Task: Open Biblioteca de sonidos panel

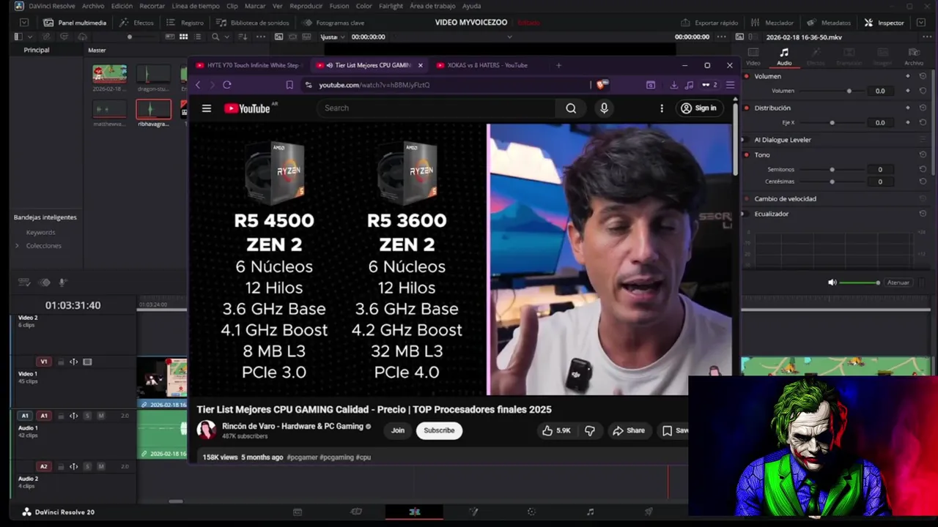Action: pyautogui.click(x=253, y=23)
